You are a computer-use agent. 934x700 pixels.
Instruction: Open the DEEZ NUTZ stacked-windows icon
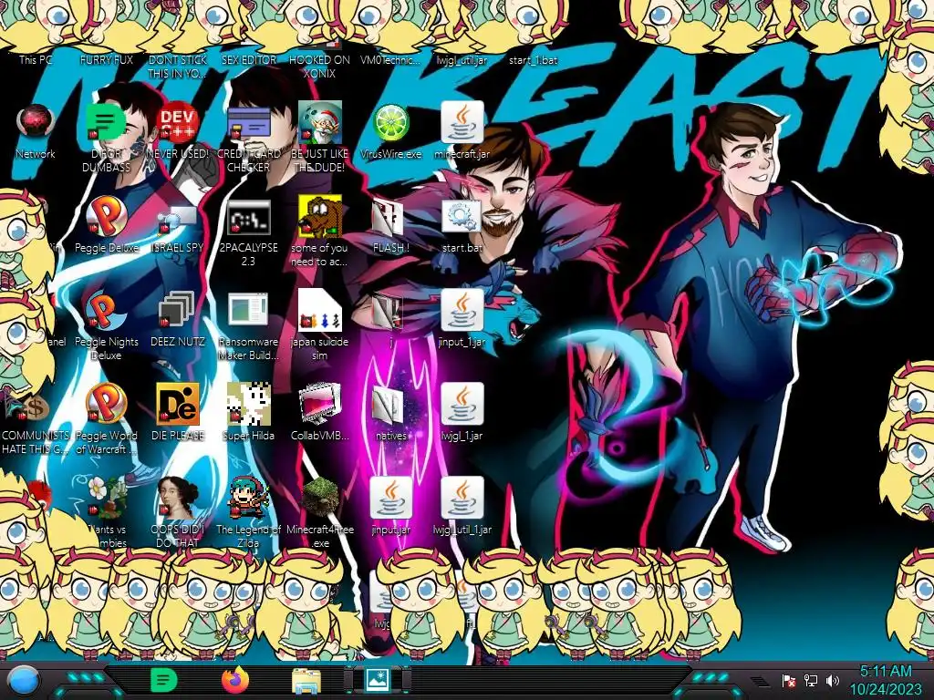[177, 310]
